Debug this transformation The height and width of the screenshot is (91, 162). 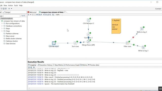39,15
